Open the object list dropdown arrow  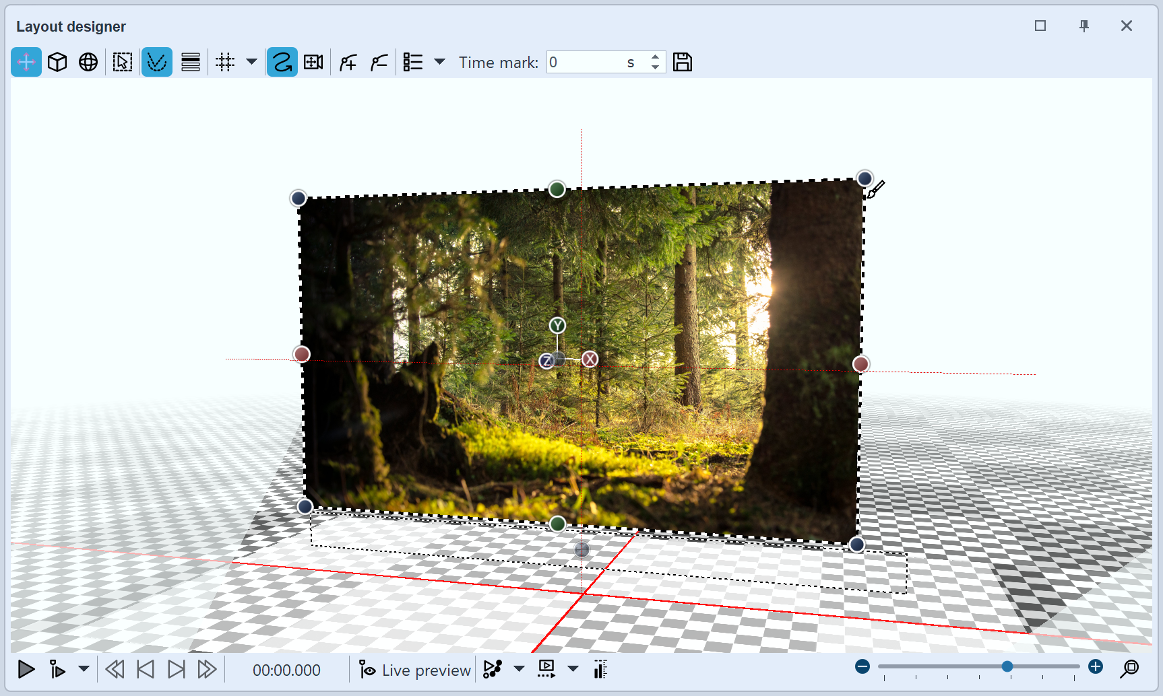439,61
